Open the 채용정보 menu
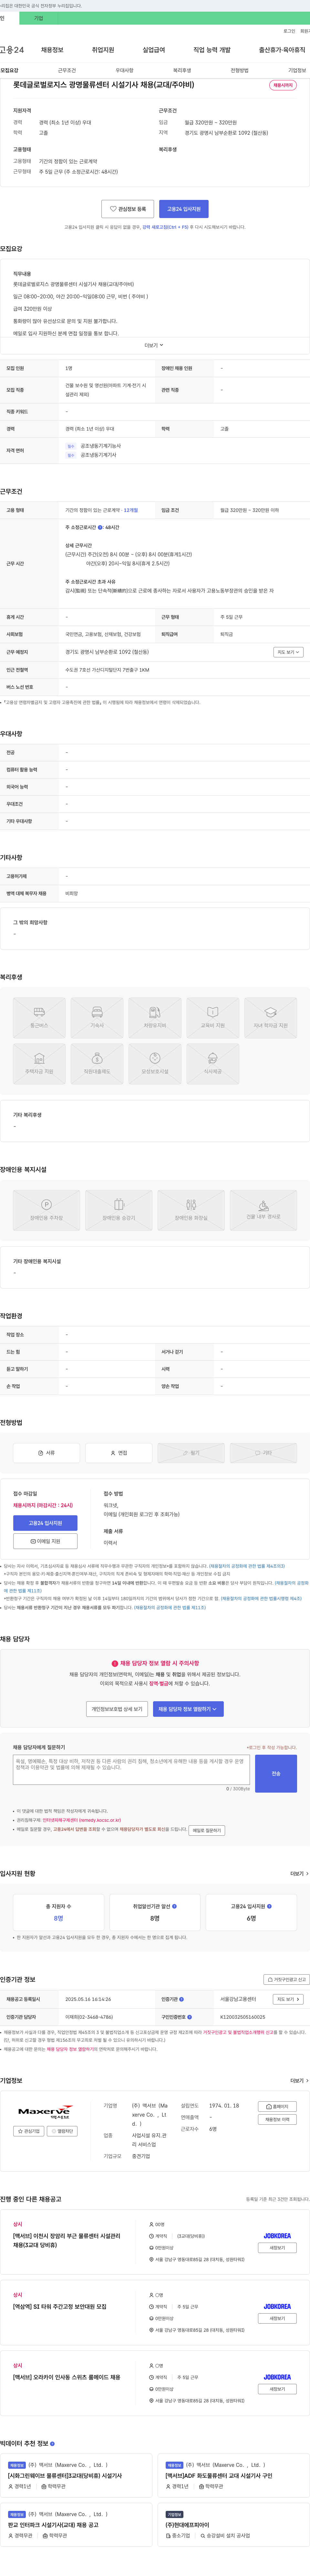Screen dimensions: 310x2576 tap(52, 50)
